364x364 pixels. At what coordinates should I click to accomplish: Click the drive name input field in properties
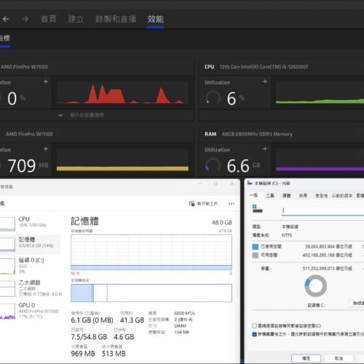pos(323,210)
